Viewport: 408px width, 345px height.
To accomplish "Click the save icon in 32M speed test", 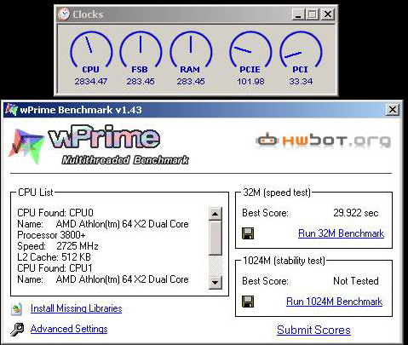I will coord(248,233).
